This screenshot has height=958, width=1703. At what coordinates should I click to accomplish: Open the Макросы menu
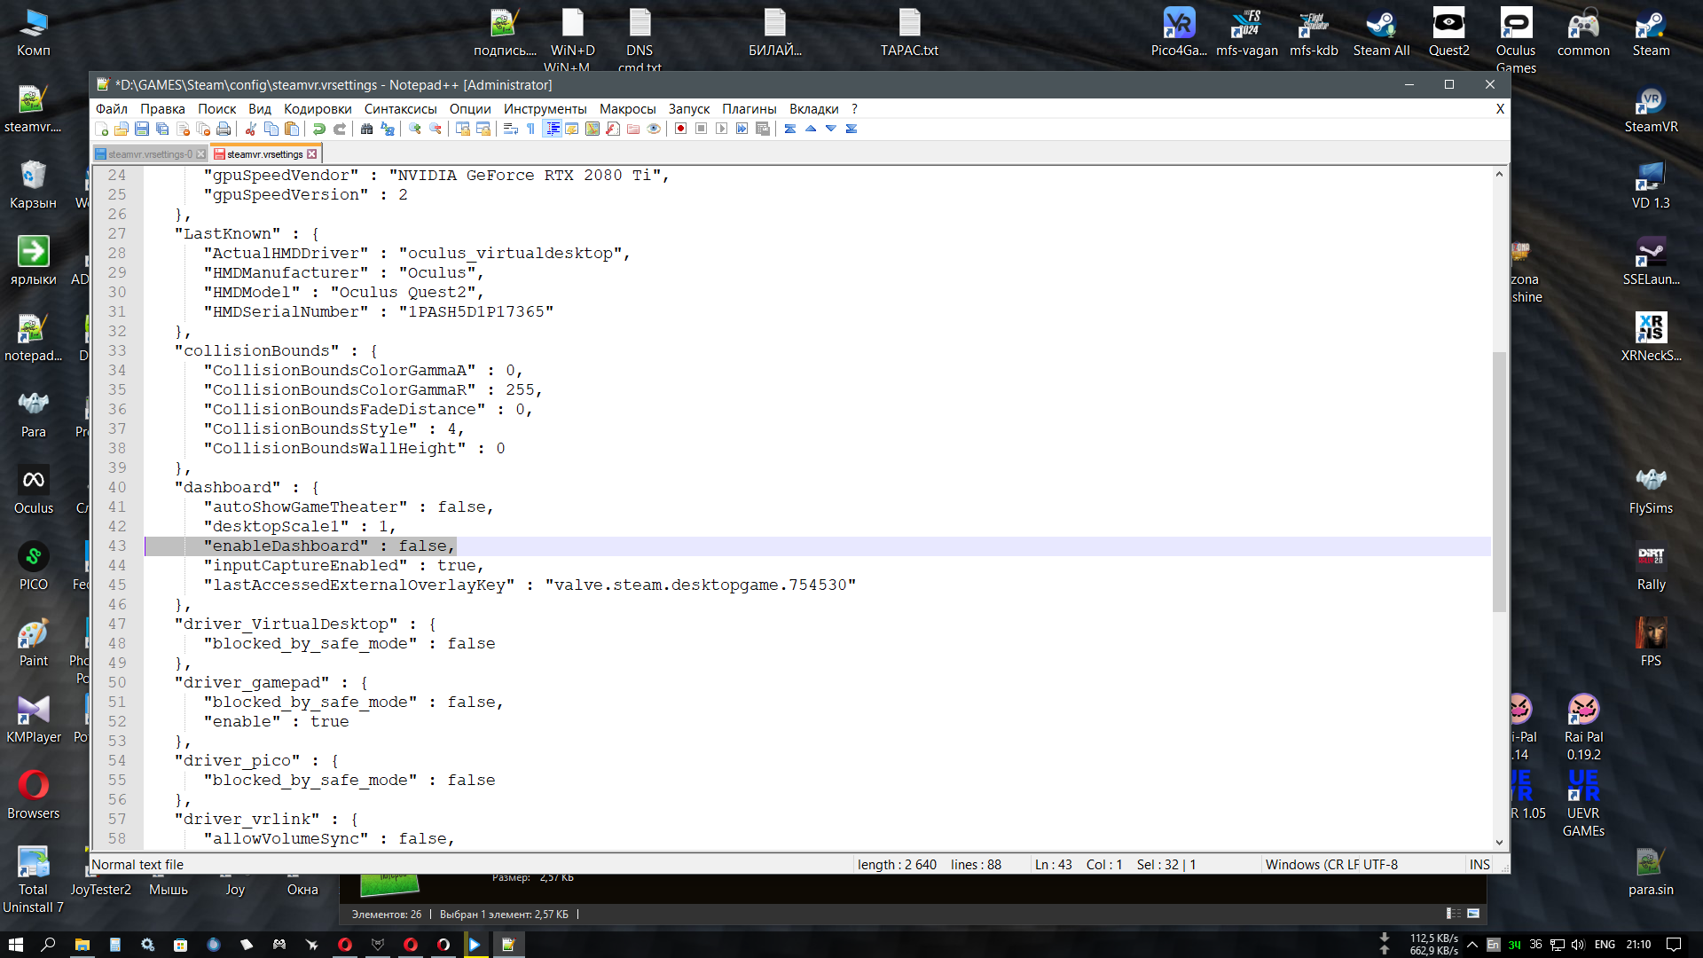tap(628, 109)
